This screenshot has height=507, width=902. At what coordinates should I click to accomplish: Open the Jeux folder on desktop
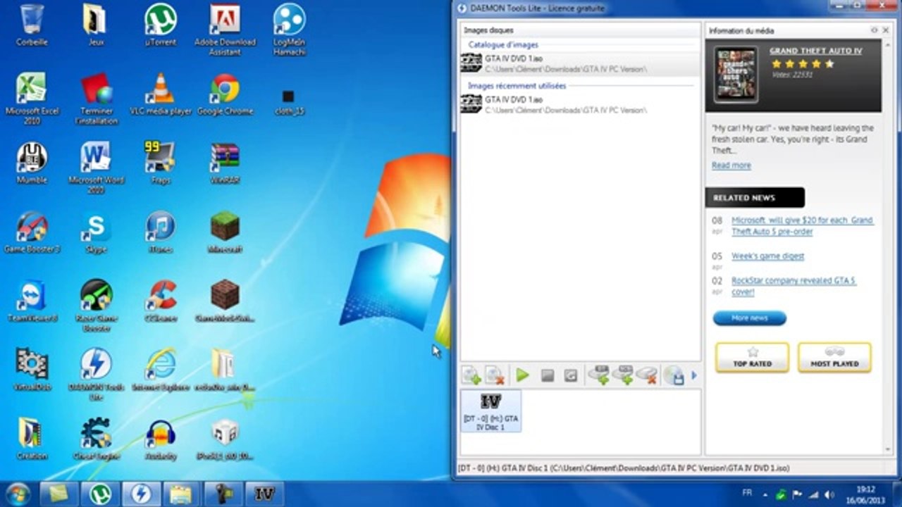[96, 25]
